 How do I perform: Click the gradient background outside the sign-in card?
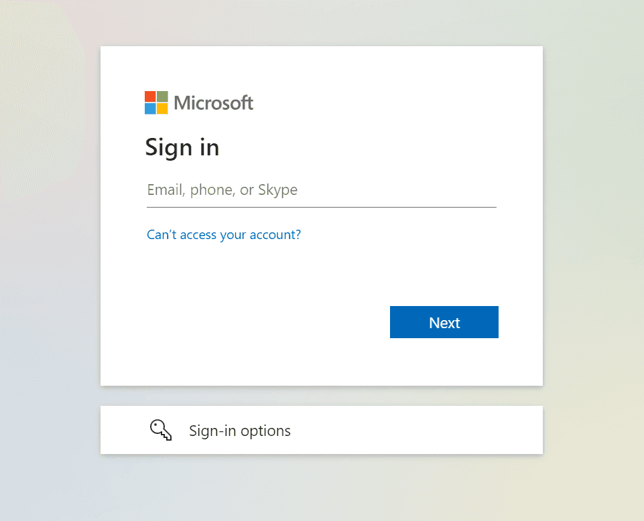592,246
